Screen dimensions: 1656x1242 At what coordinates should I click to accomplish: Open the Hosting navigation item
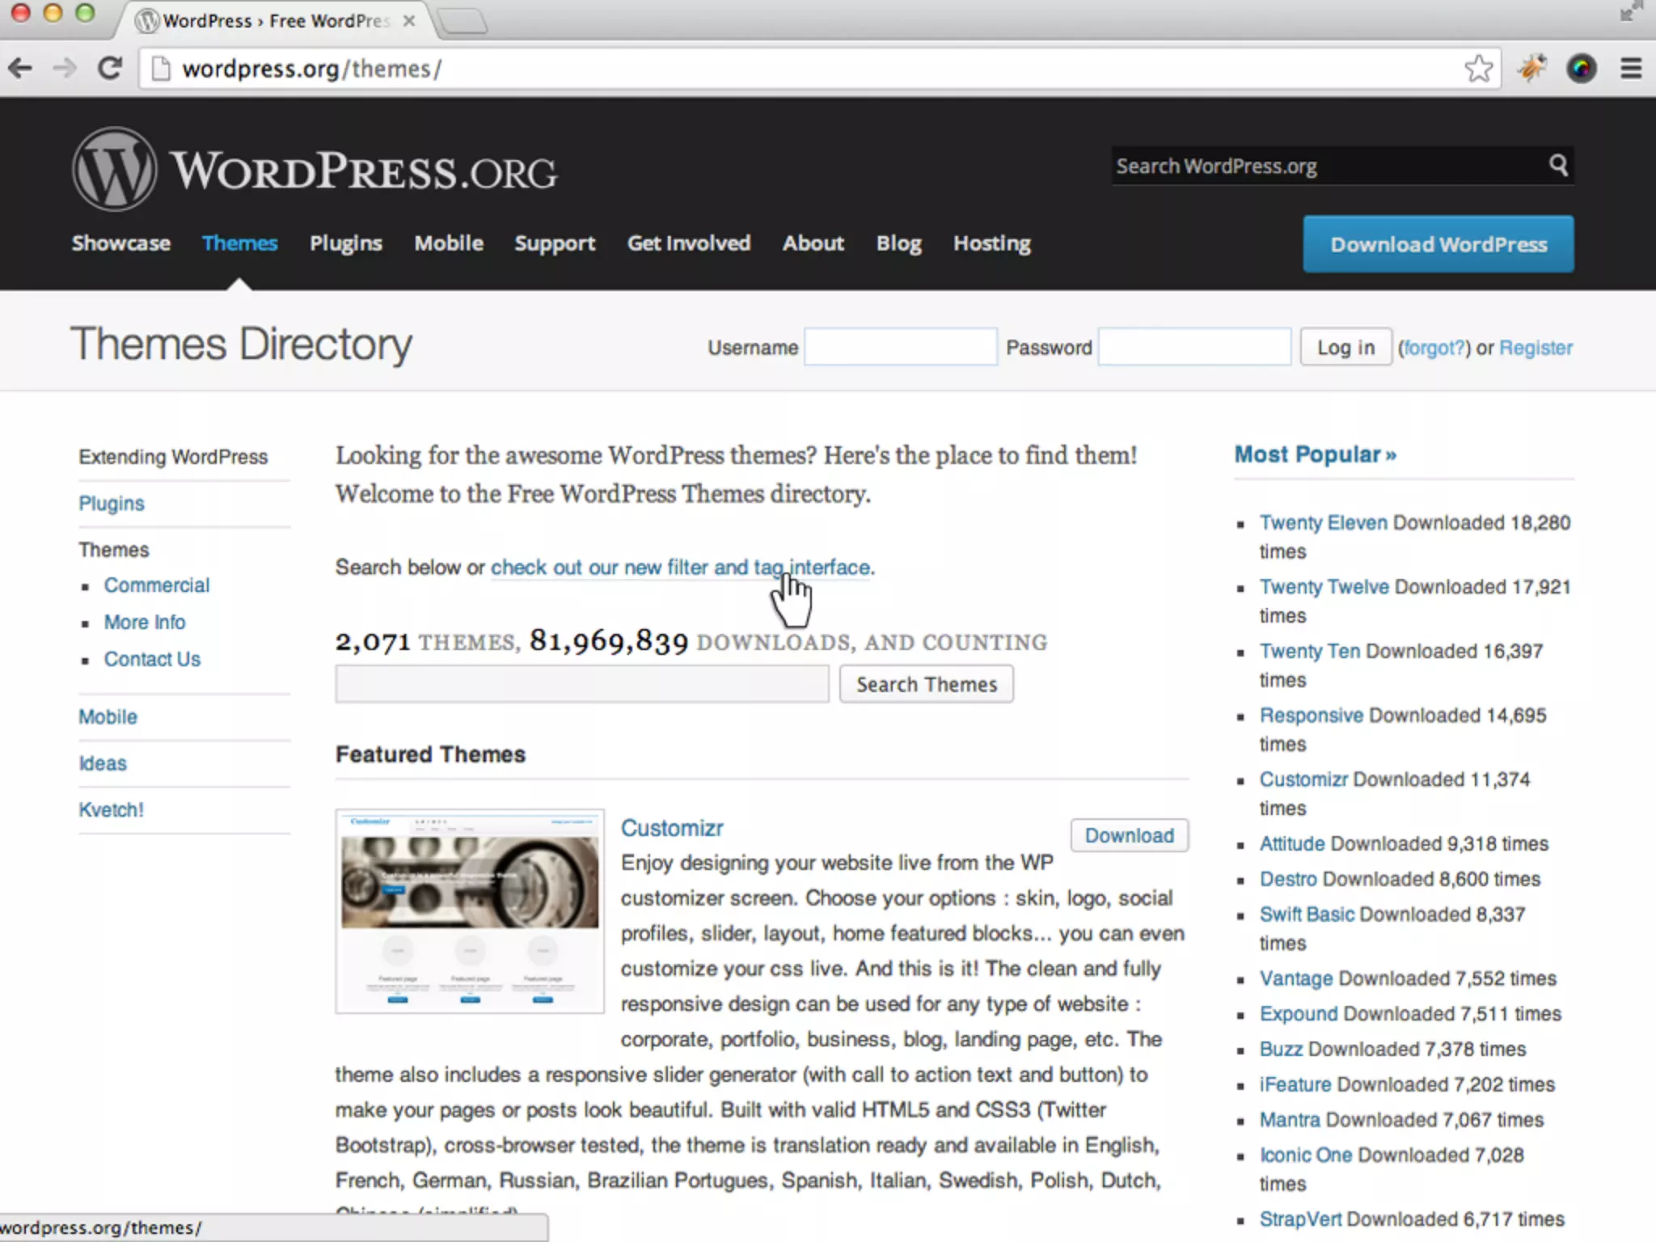pos(991,243)
